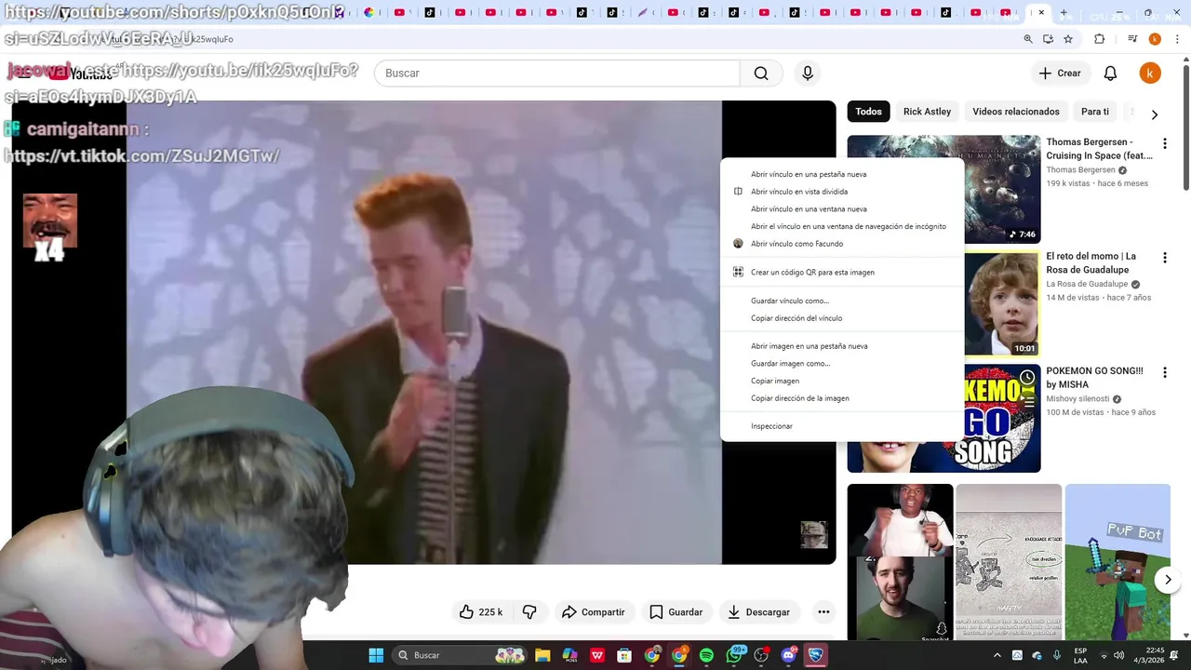
Task: Select the Rick Astley filter chip
Action: coord(927,112)
